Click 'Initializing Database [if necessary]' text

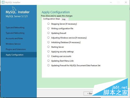pyautogui.click(x=66, y=42)
